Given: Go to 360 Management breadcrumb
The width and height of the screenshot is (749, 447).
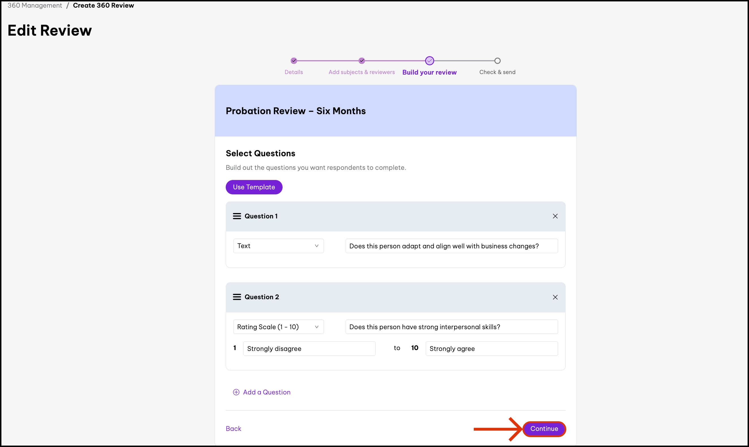Looking at the screenshot, I should point(35,5).
